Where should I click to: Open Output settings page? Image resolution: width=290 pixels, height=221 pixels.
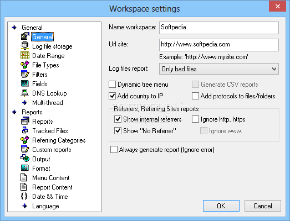tap(41, 159)
